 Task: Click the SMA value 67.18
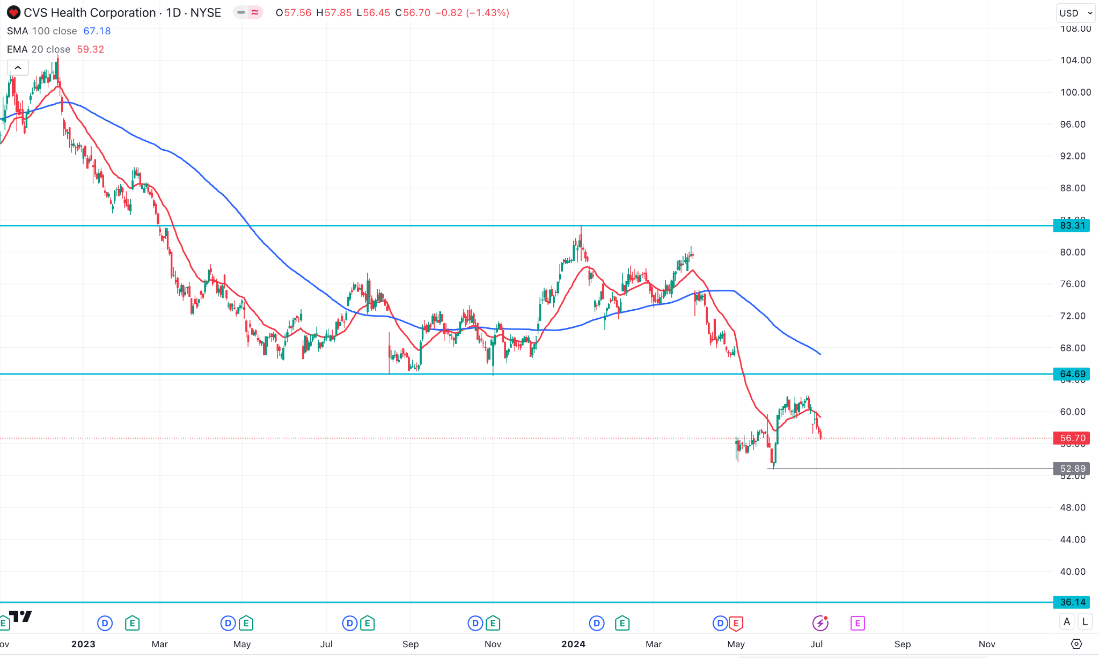[x=97, y=31]
